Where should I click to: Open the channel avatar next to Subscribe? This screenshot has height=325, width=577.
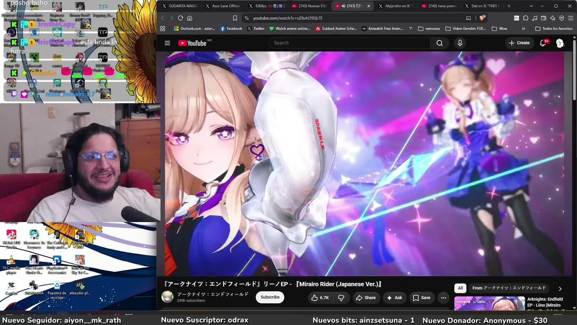click(167, 297)
